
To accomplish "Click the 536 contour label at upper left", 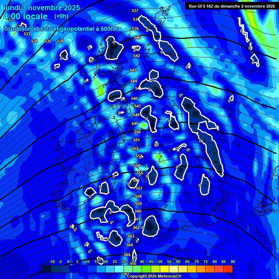I will coord(61,41).
